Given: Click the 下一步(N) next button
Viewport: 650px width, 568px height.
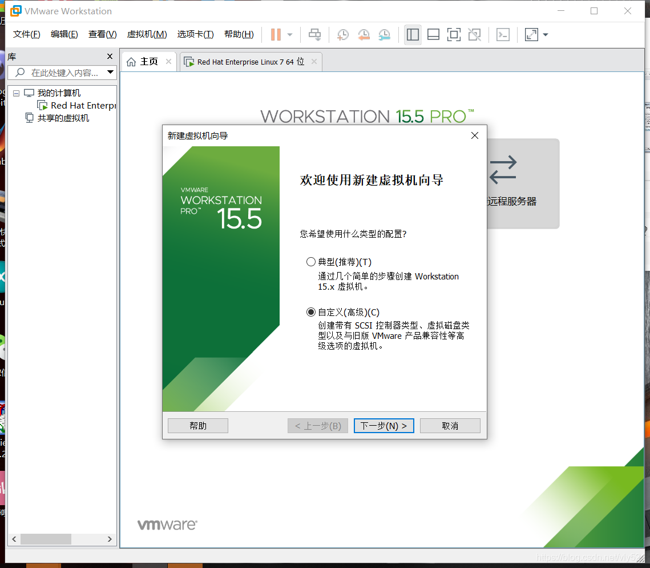Looking at the screenshot, I should coord(384,426).
